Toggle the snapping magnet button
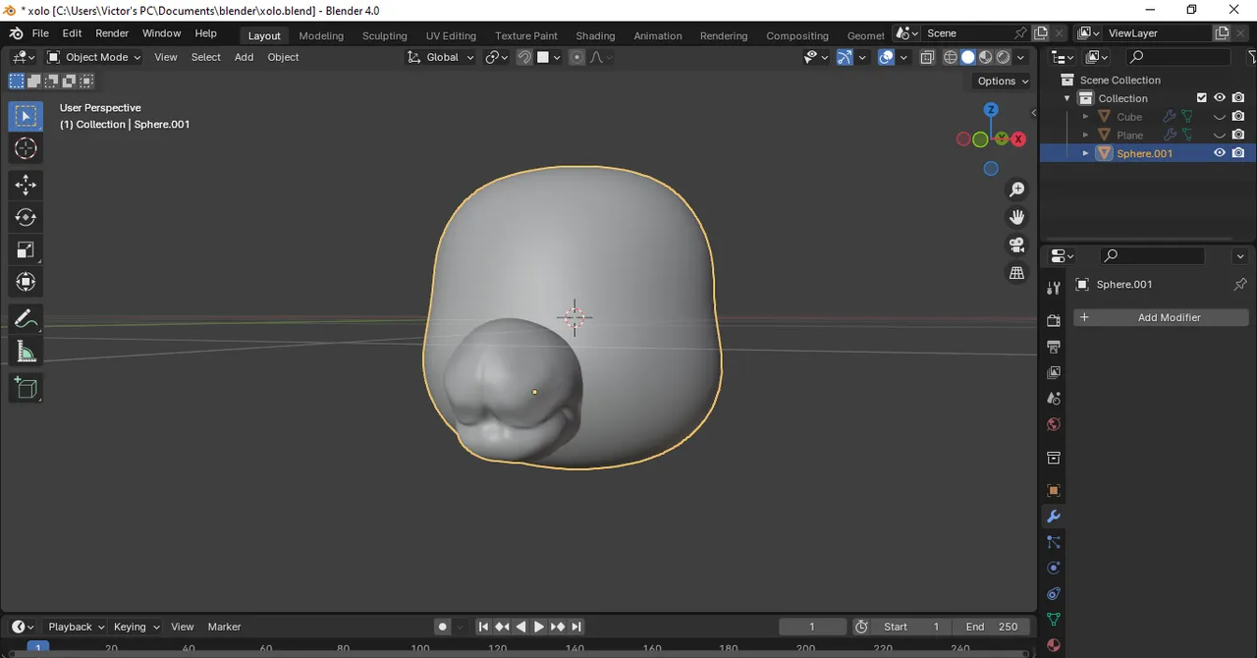The height and width of the screenshot is (658, 1257). pos(524,57)
